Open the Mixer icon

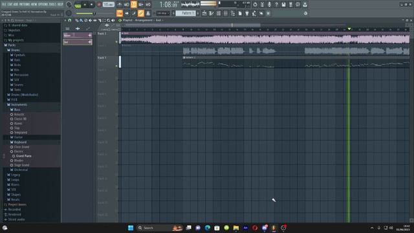(226, 13)
